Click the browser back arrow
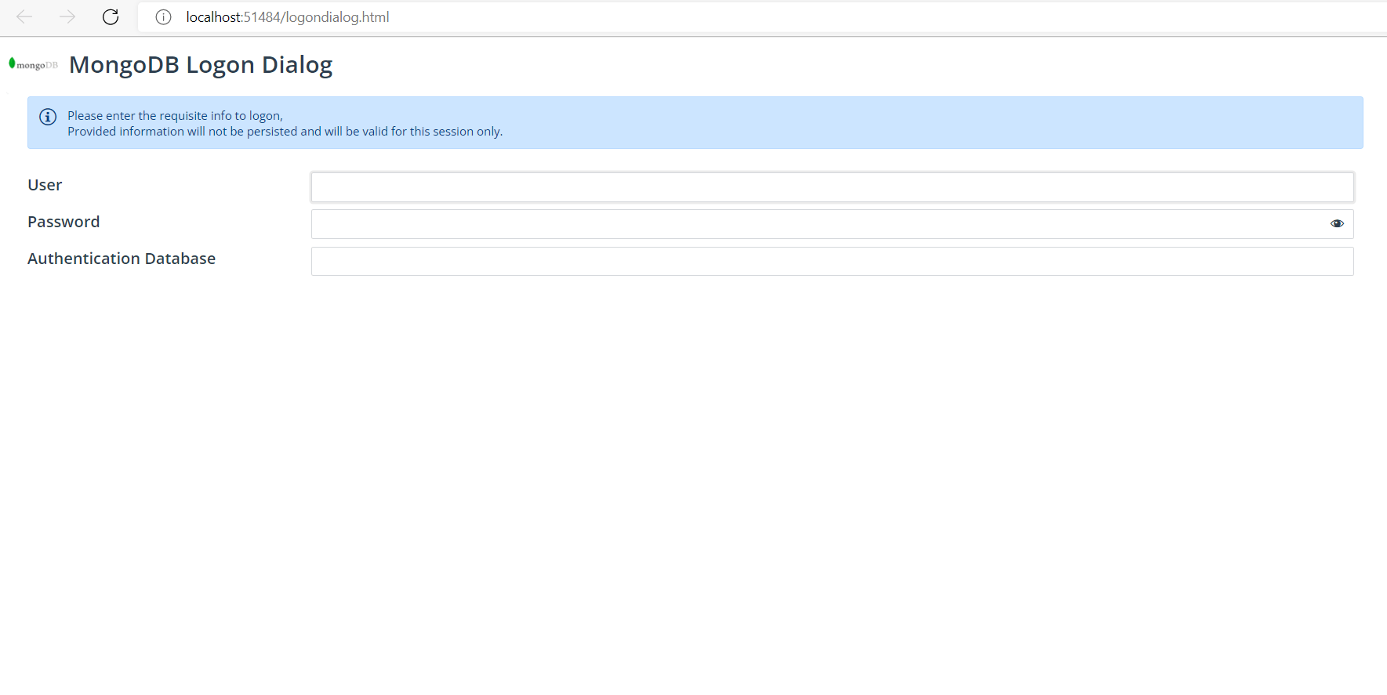1387x695 pixels. [24, 17]
